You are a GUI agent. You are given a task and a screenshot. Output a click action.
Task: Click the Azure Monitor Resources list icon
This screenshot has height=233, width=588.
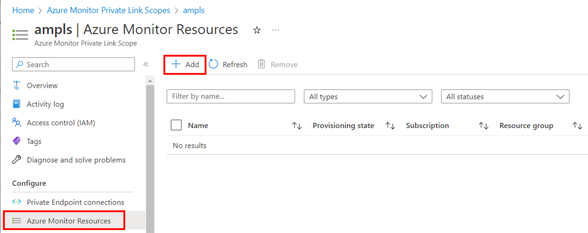coord(17,221)
